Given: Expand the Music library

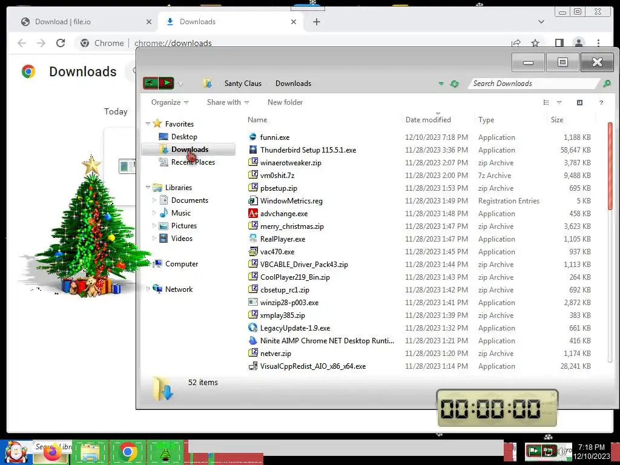Looking at the screenshot, I should pos(154,213).
